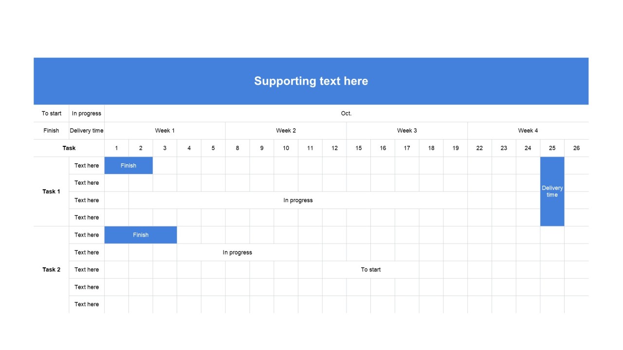Click day 12 in the date row

[x=334, y=148]
